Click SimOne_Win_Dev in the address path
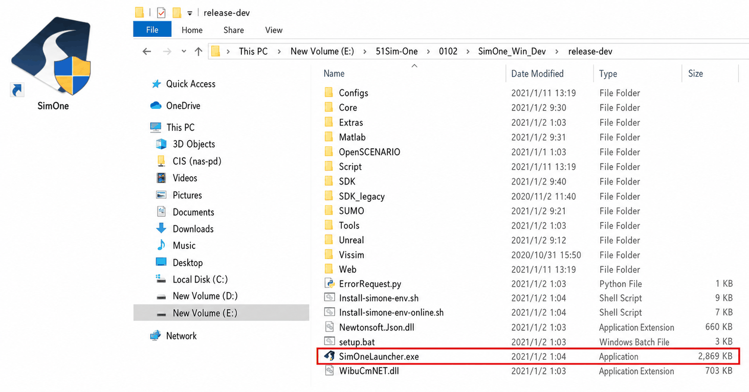Screen dimensions: 749x392 [512, 51]
